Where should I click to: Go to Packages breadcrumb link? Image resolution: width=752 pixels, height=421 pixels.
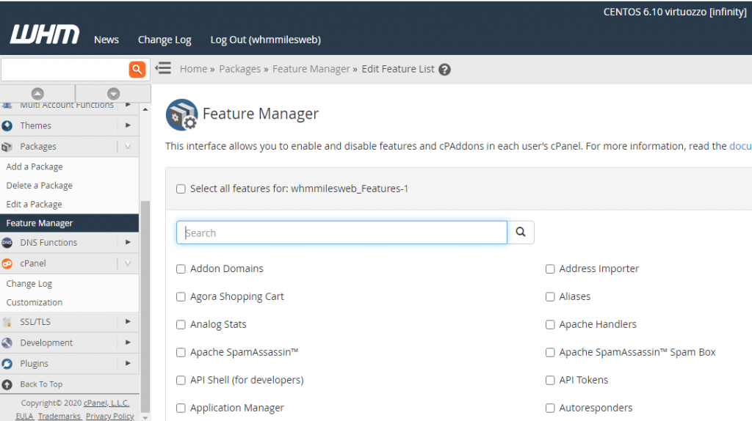coord(240,69)
